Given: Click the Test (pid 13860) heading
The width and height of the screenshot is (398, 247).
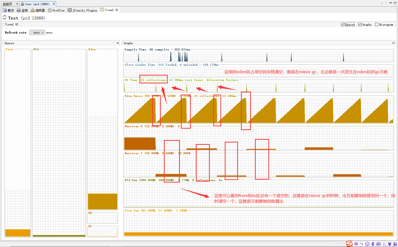Looking at the screenshot, I should (26, 18).
